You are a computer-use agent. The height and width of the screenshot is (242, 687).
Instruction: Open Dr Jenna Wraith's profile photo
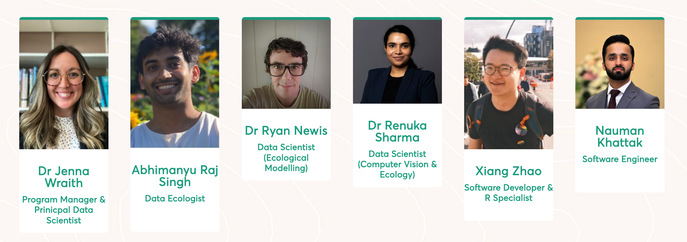point(64,84)
